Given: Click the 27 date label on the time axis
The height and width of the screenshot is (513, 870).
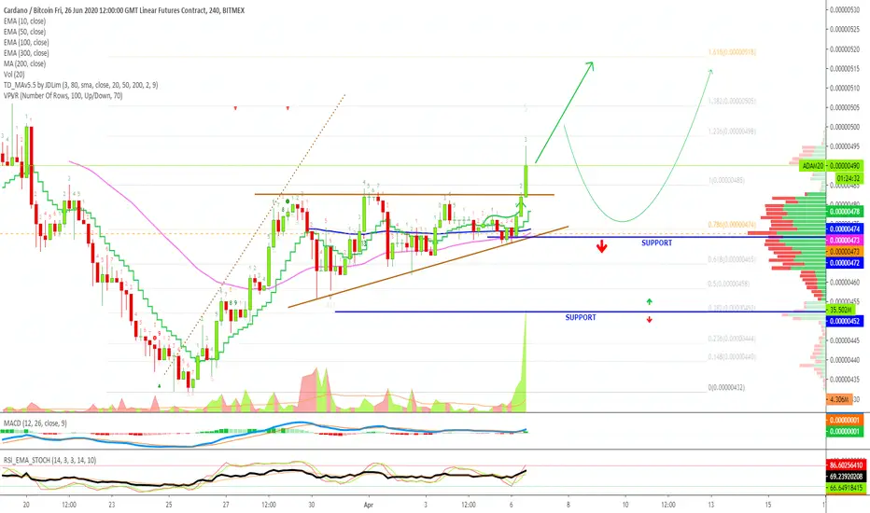Looking at the screenshot, I should tap(226, 505).
